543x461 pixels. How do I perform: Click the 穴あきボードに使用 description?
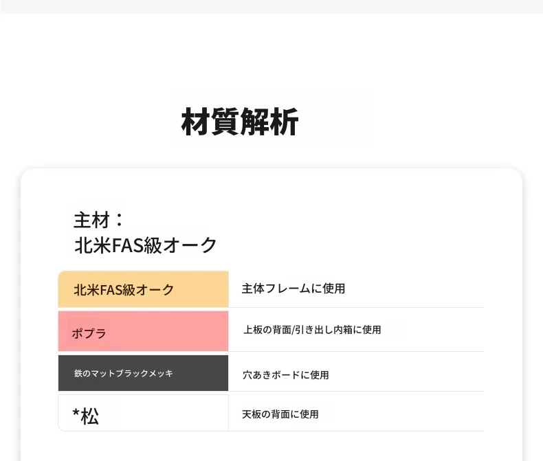286,375
